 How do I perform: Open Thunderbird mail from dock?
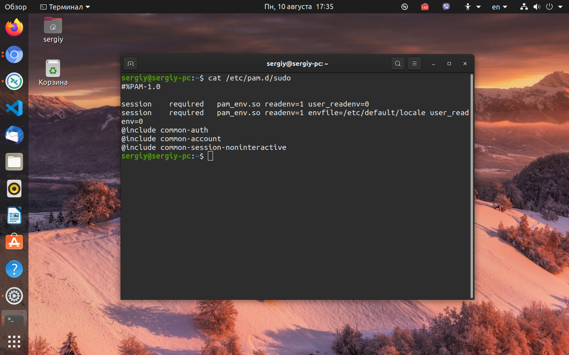point(14,135)
